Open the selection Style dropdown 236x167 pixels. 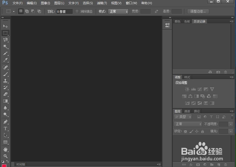pos(118,11)
